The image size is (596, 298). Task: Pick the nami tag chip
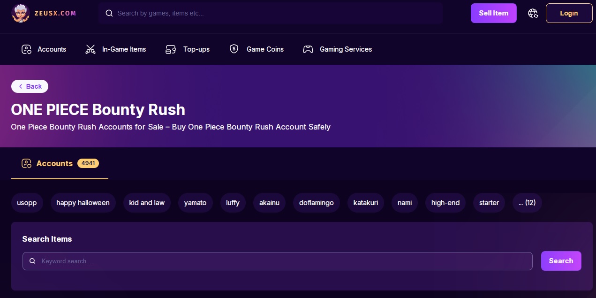[405, 203]
